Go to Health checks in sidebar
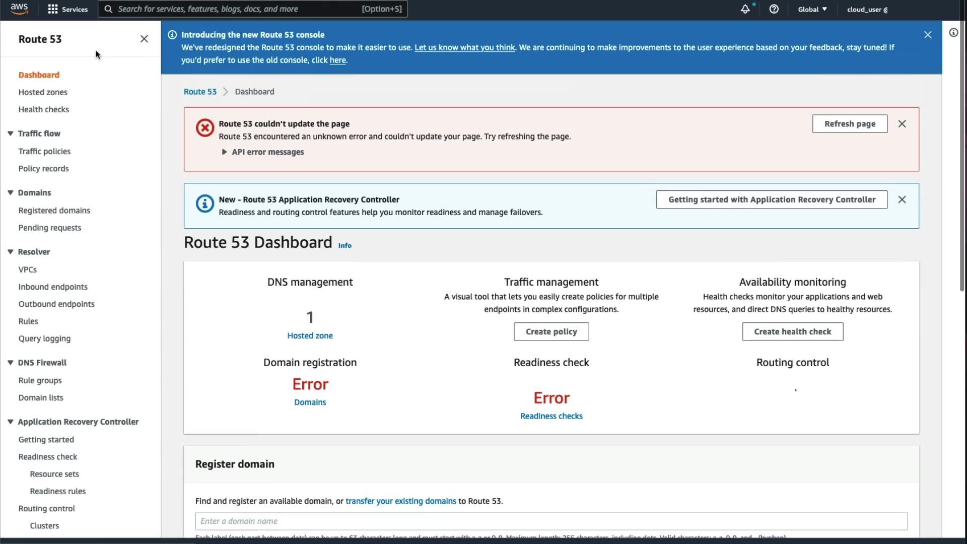The image size is (967, 544). click(44, 109)
